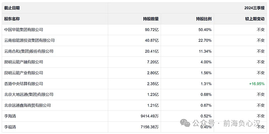Click the 股东名称 column header

click(55, 19)
